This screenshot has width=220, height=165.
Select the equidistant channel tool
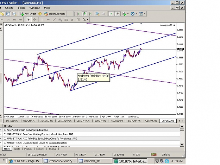60,19
